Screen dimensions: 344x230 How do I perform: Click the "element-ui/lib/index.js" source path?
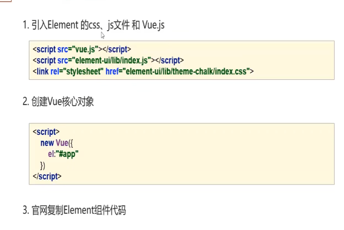coord(111,60)
